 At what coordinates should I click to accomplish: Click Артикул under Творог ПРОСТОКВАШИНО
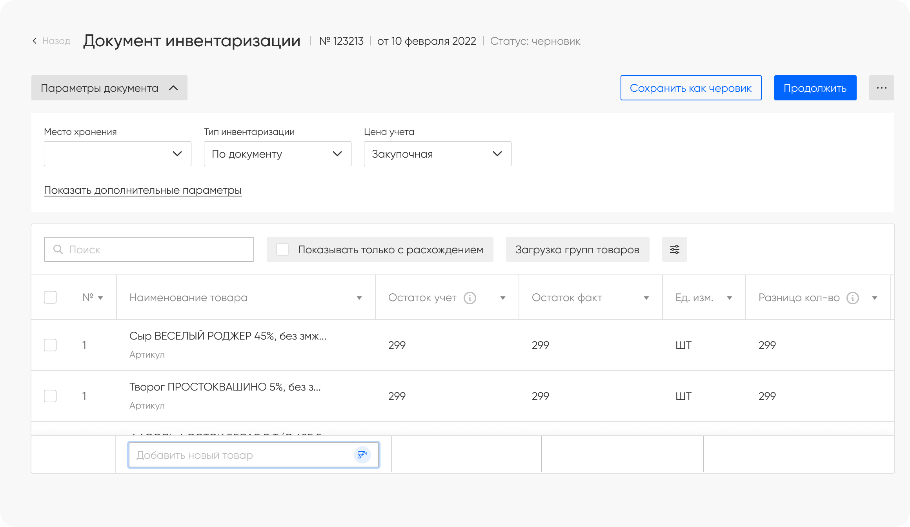click(x=147, y=405)
